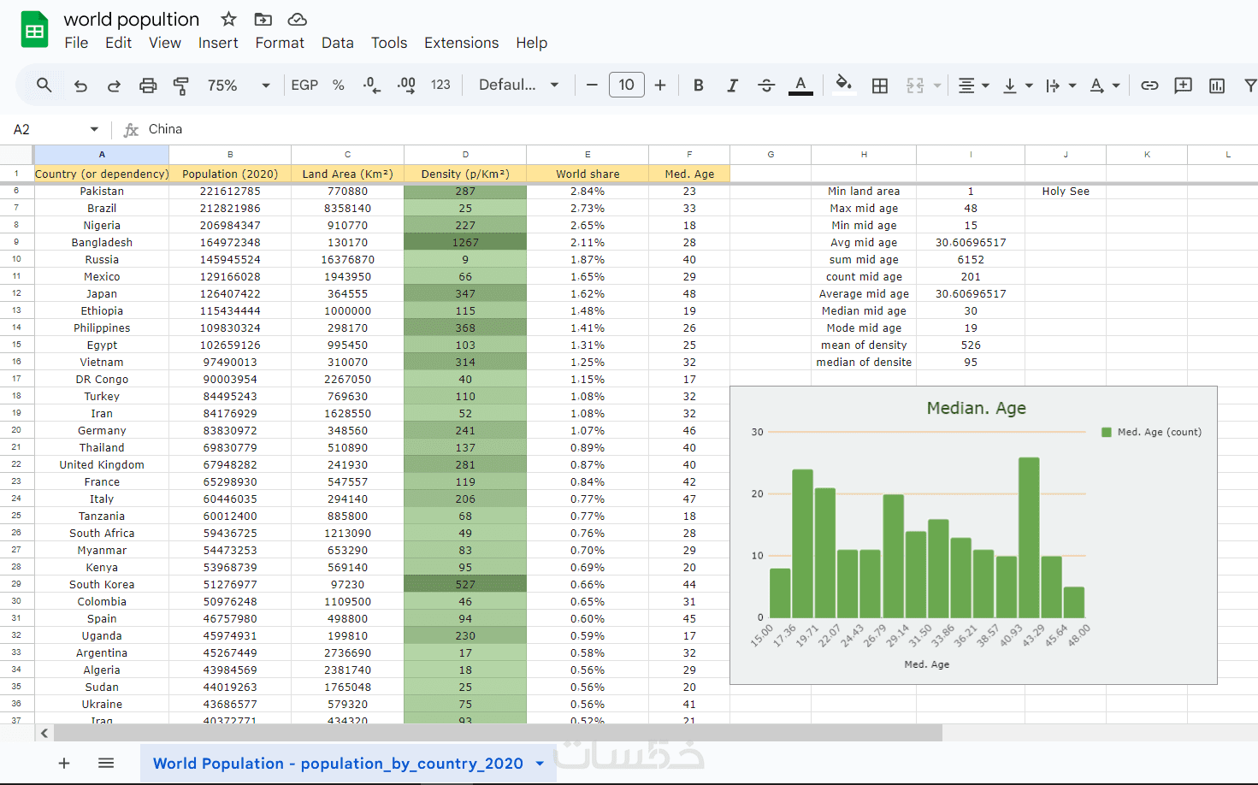Screen dimensions: 1258x785
Task: Click the horizontal scrollbar left arrow
Action: [x=44, y=733]
